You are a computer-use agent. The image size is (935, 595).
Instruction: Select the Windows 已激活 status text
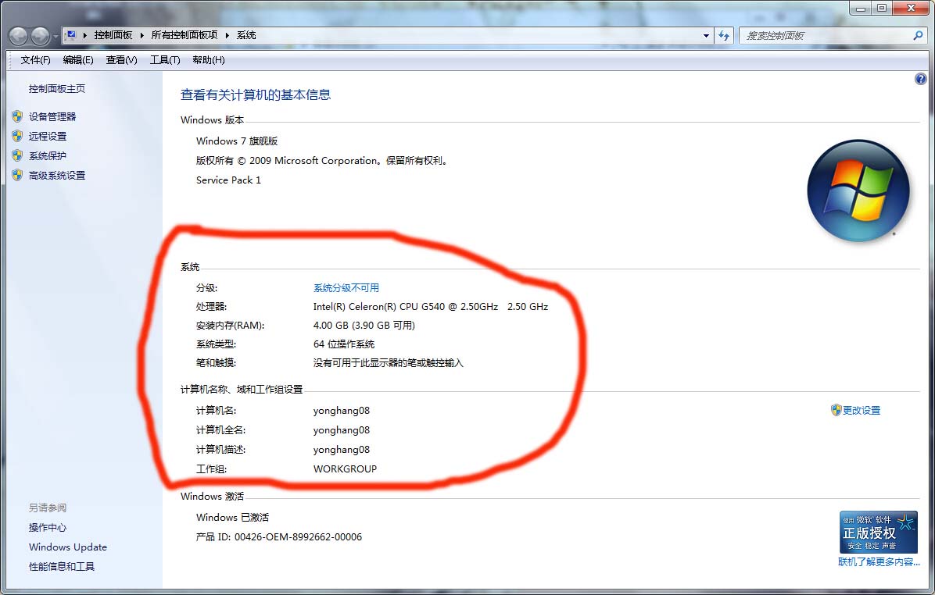(x=232, y=518)
